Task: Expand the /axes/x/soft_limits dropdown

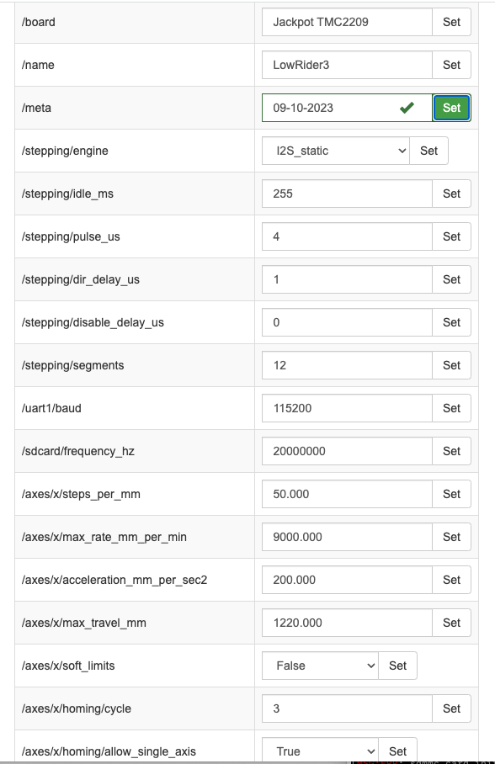Action: pyautogui.click(x=320, y=666)
